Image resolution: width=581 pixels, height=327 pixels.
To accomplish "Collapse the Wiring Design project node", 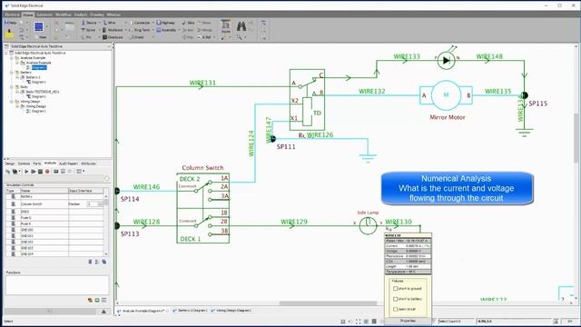I will point(12,101).
